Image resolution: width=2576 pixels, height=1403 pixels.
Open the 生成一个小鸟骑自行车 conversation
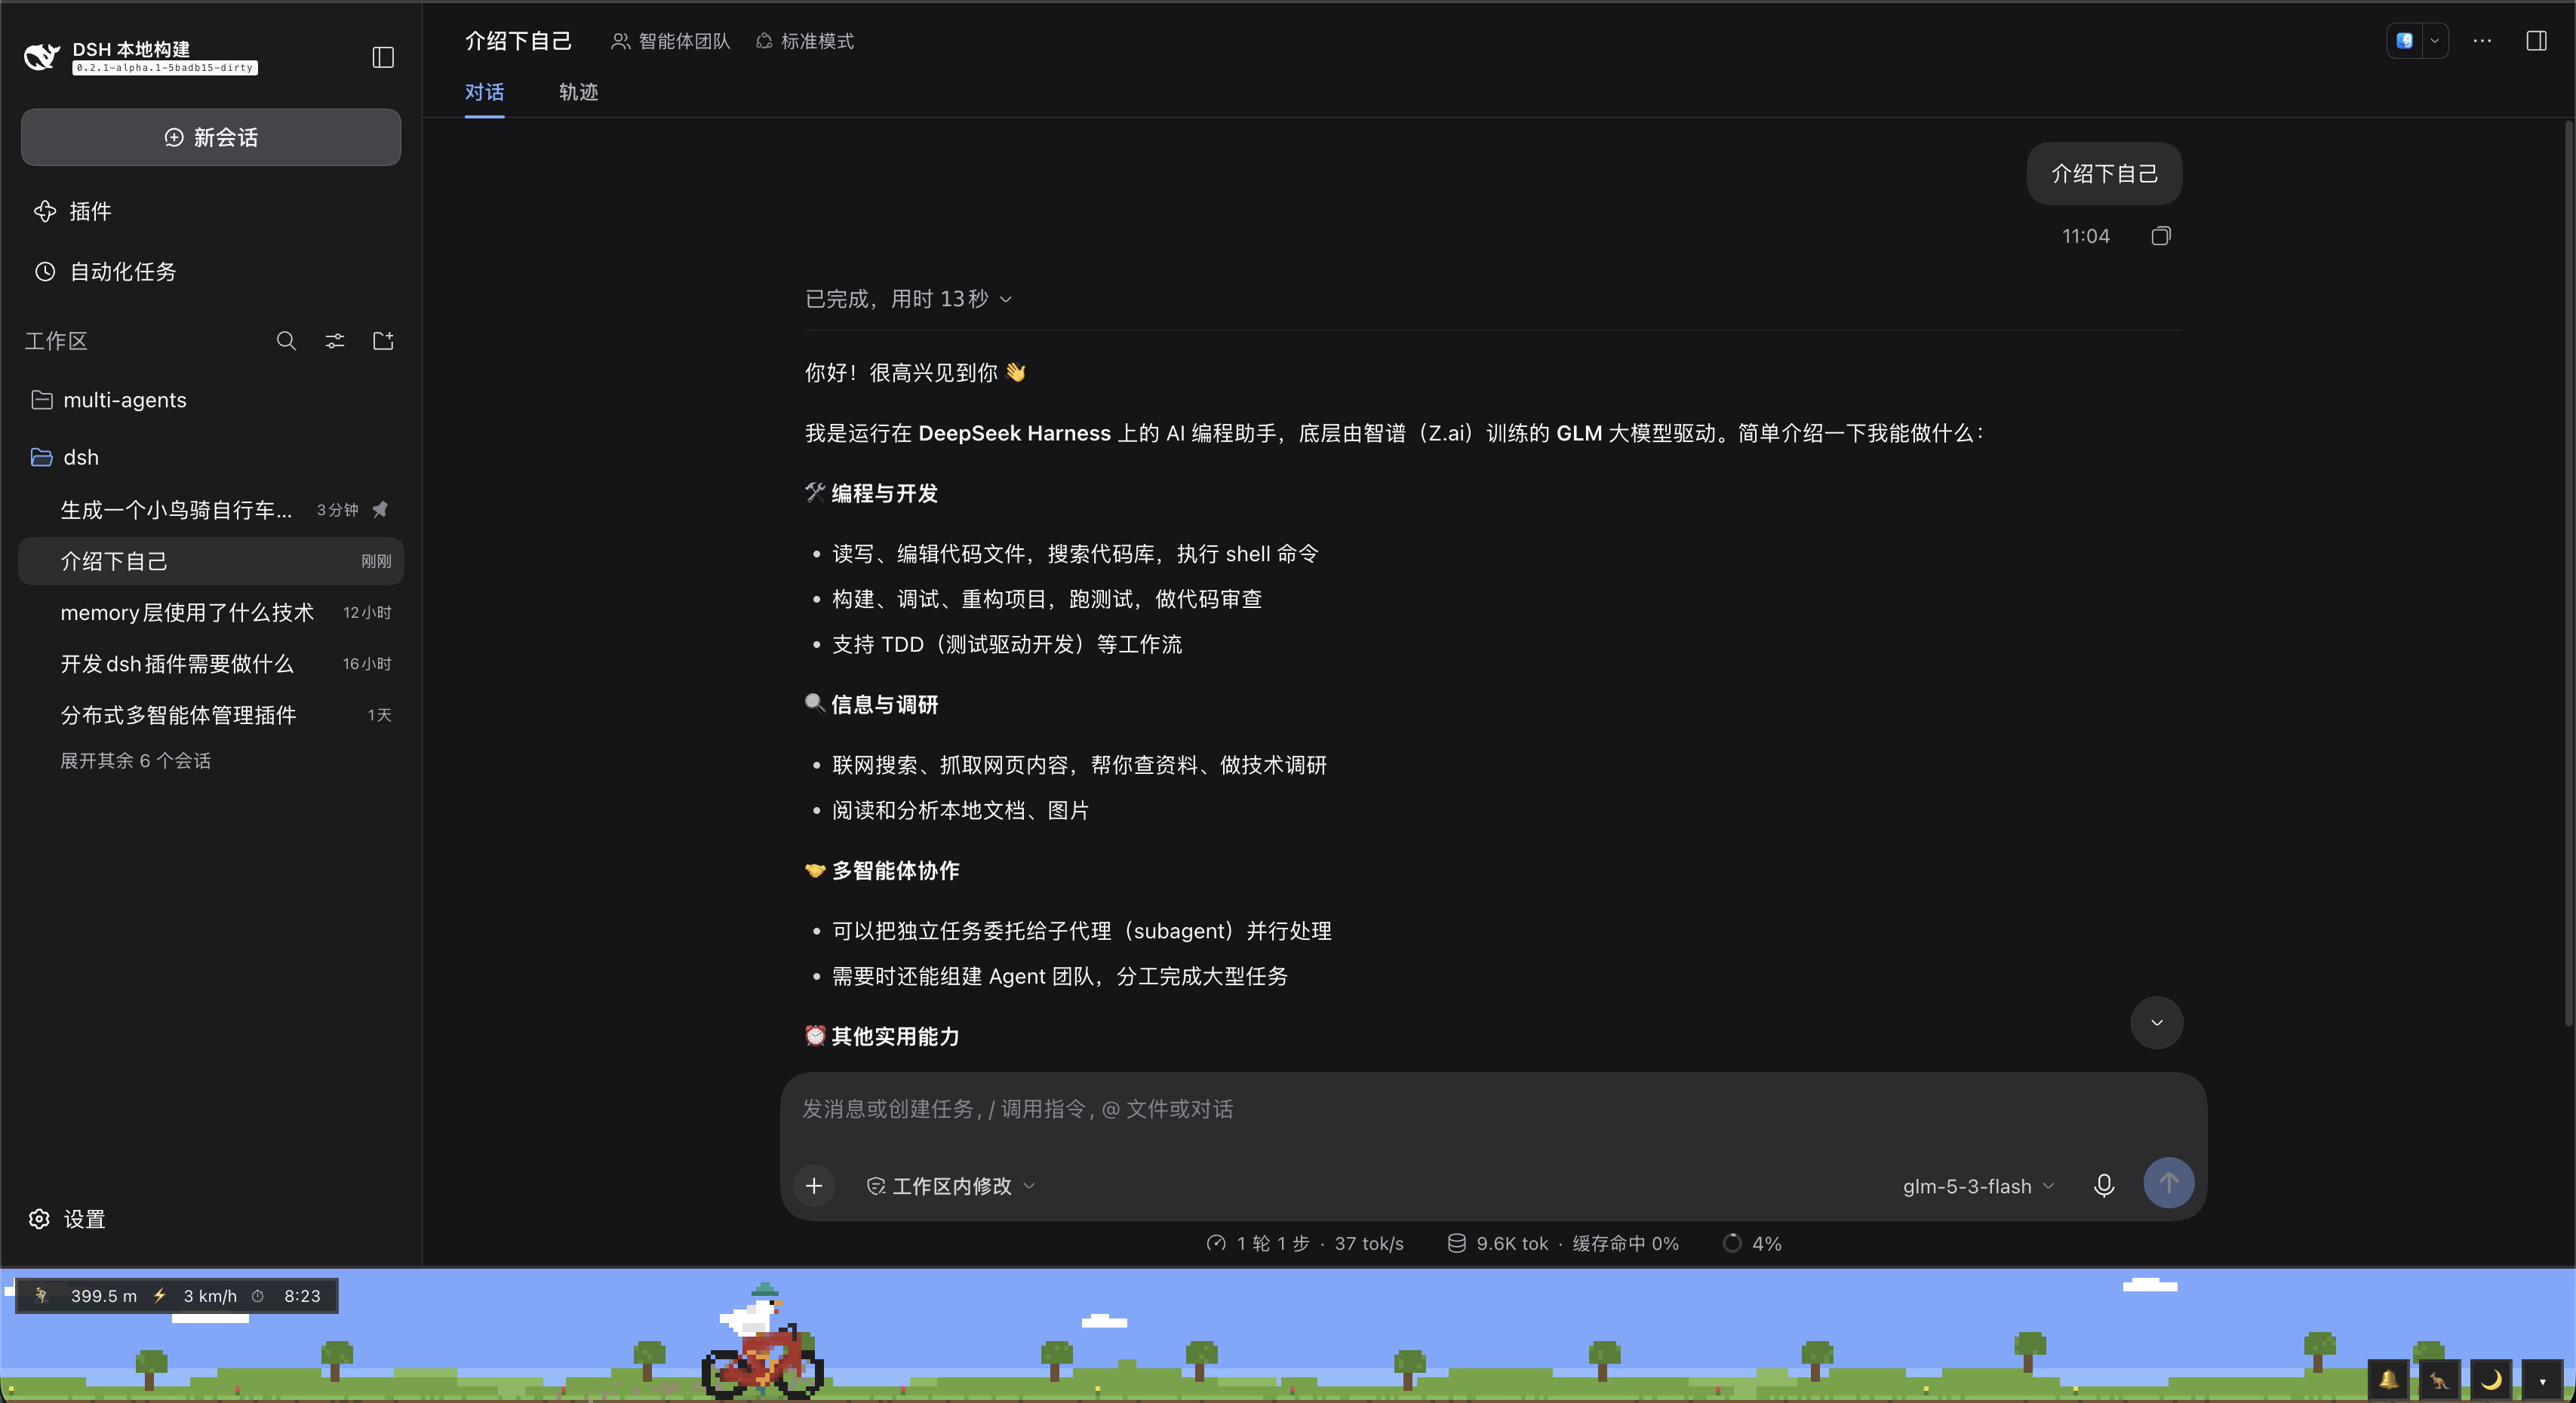point(176,510)
